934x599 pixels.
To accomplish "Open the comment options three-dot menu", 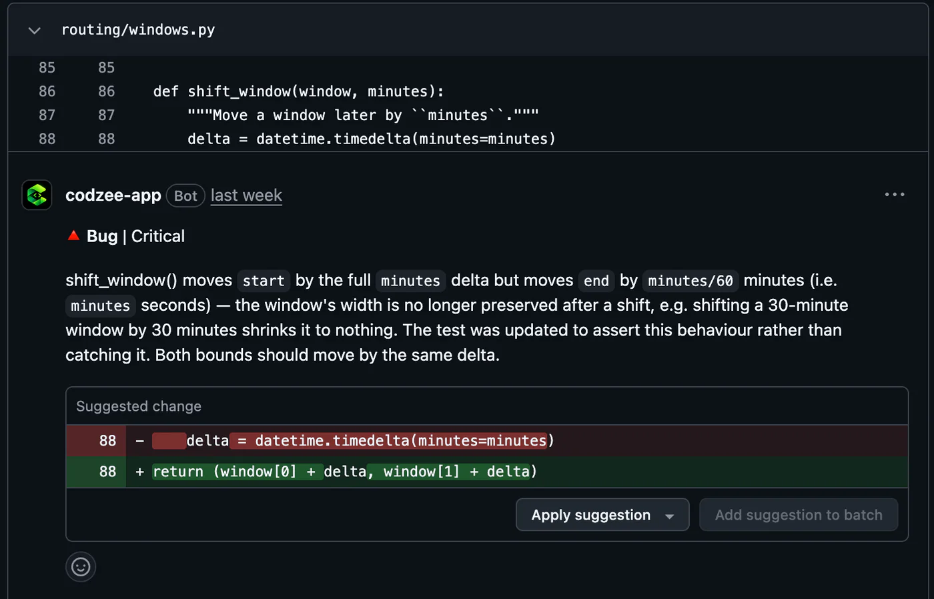I will click(x=895, y=195).
